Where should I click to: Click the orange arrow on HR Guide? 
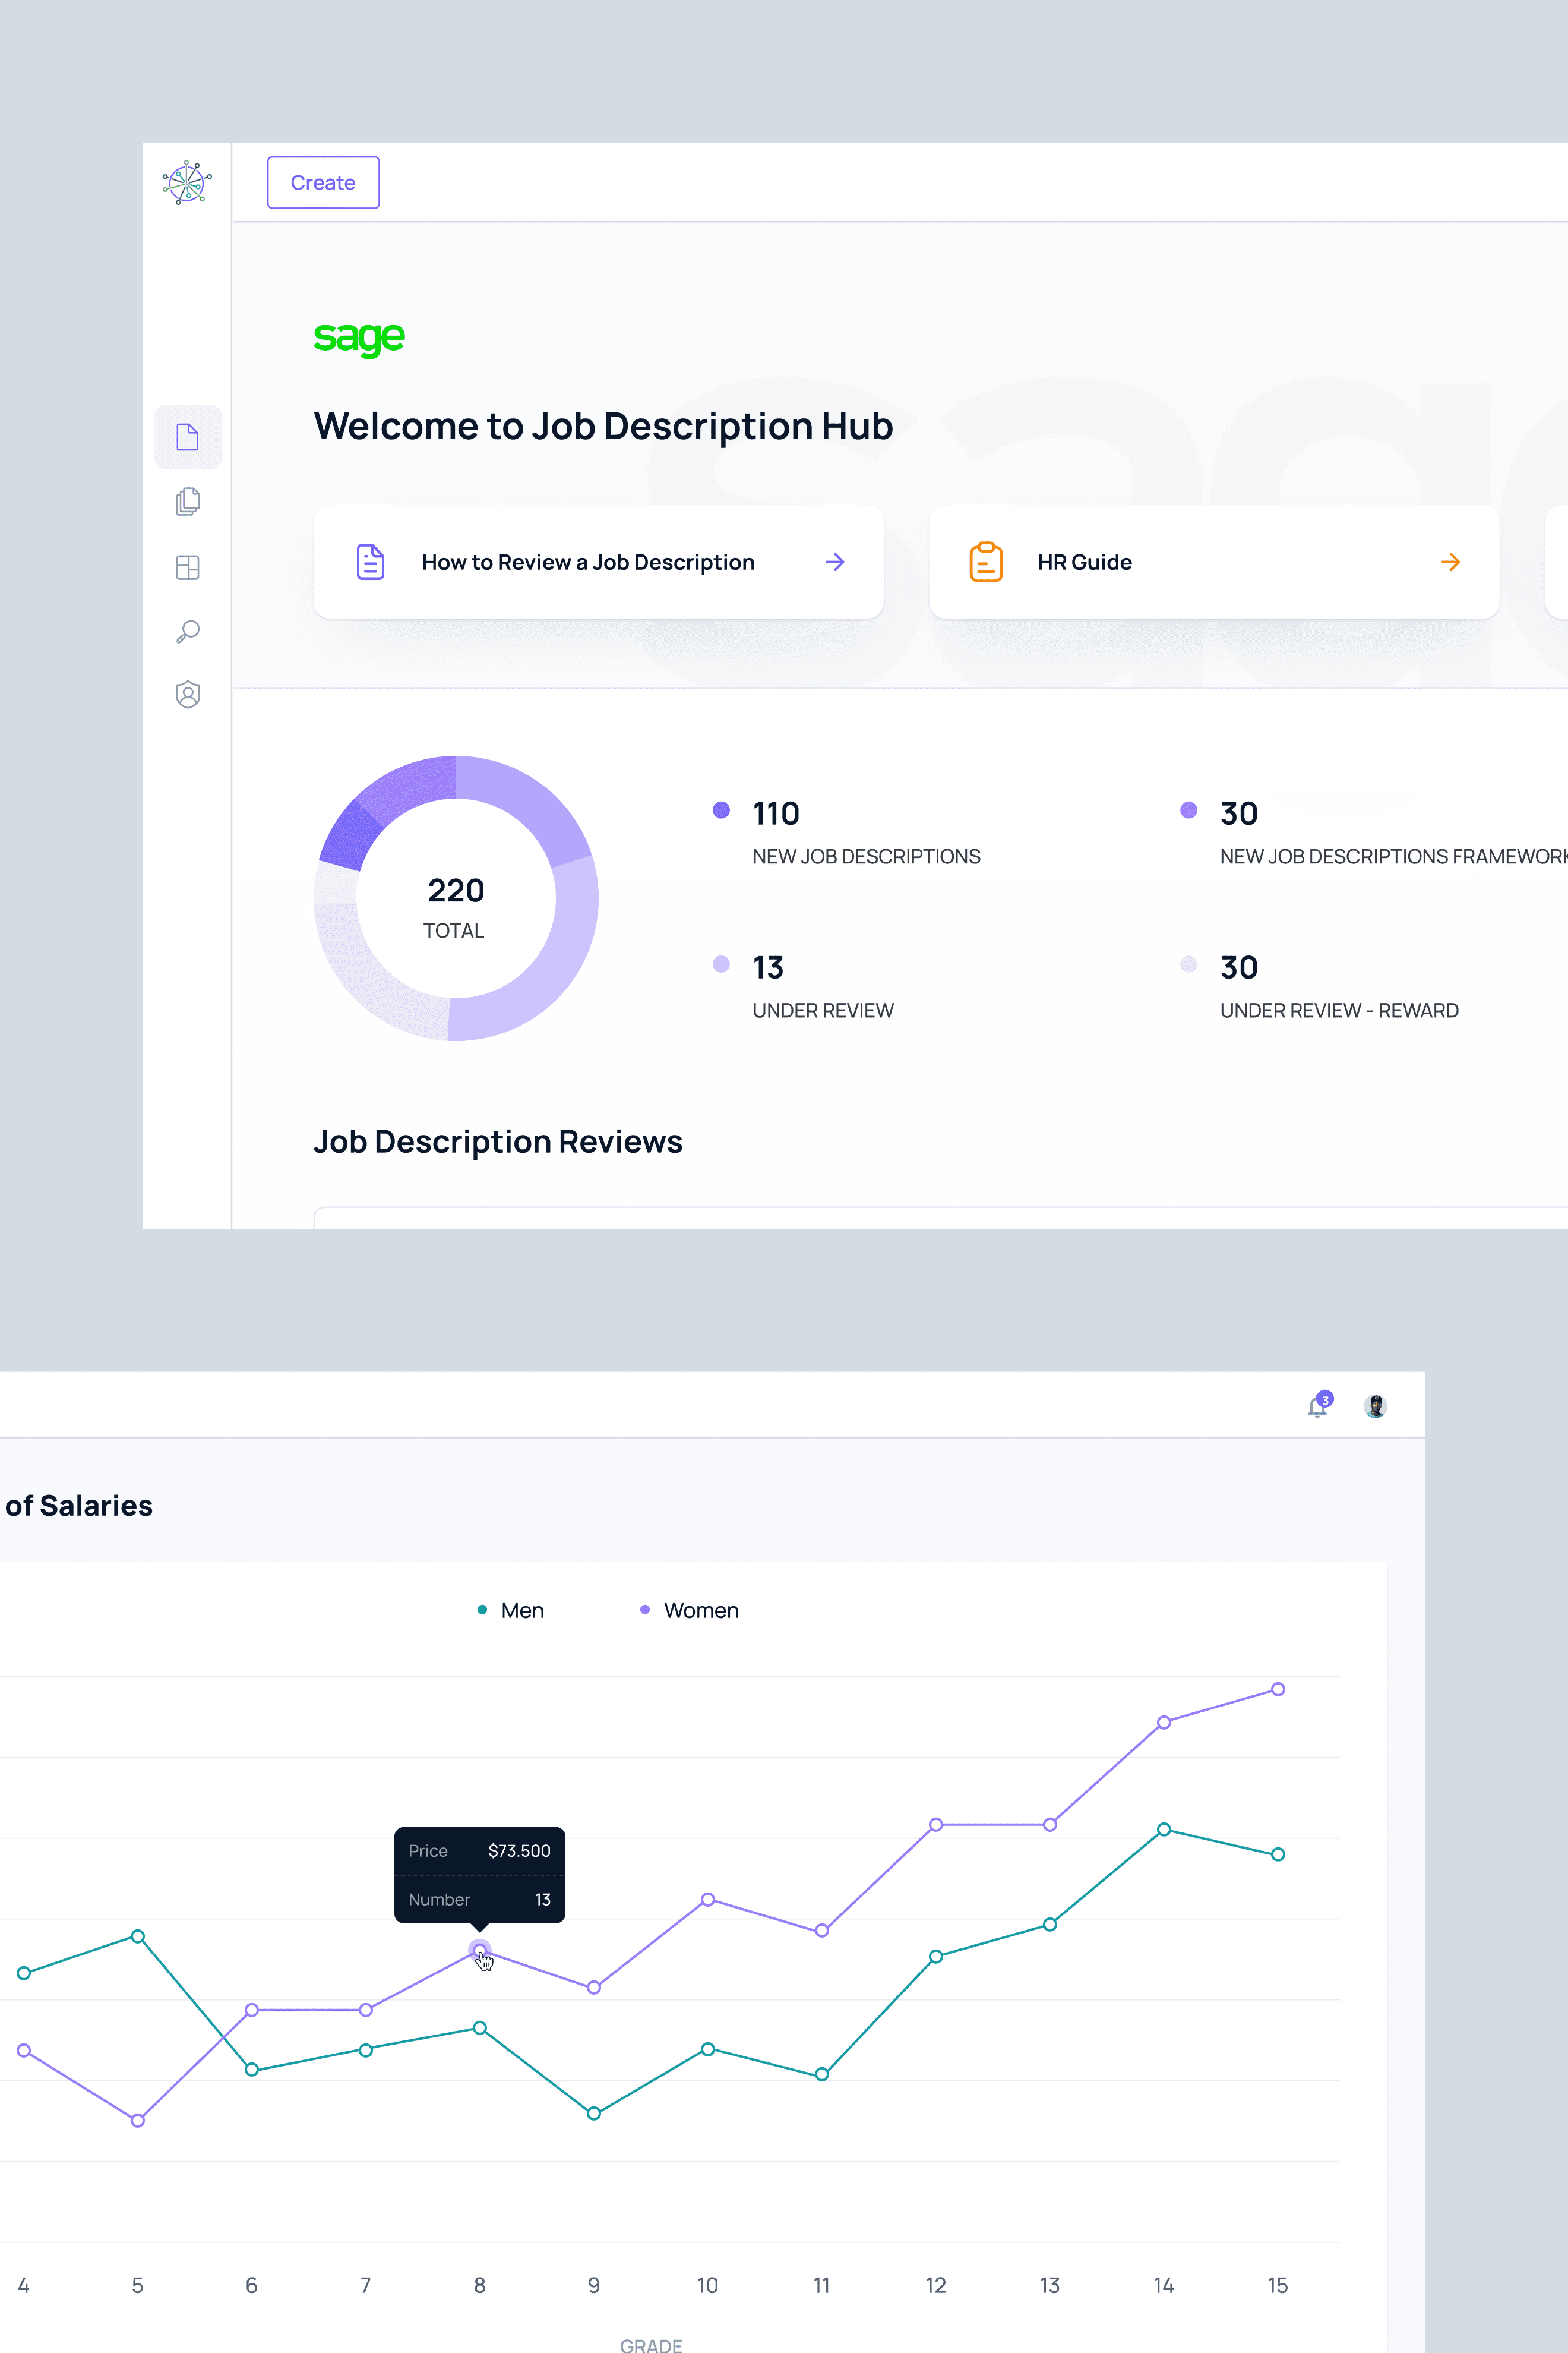(1450, 562)
